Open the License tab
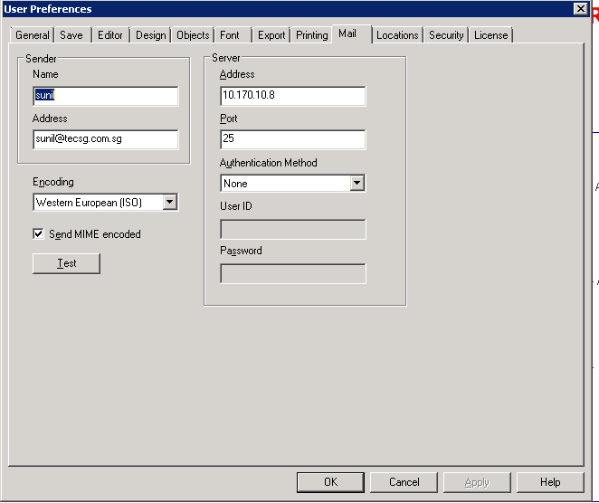The width and height of the screenshot is (599, 503). pos(491,35)
